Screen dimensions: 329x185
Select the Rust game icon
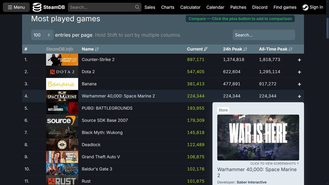[x=62, y=181]
